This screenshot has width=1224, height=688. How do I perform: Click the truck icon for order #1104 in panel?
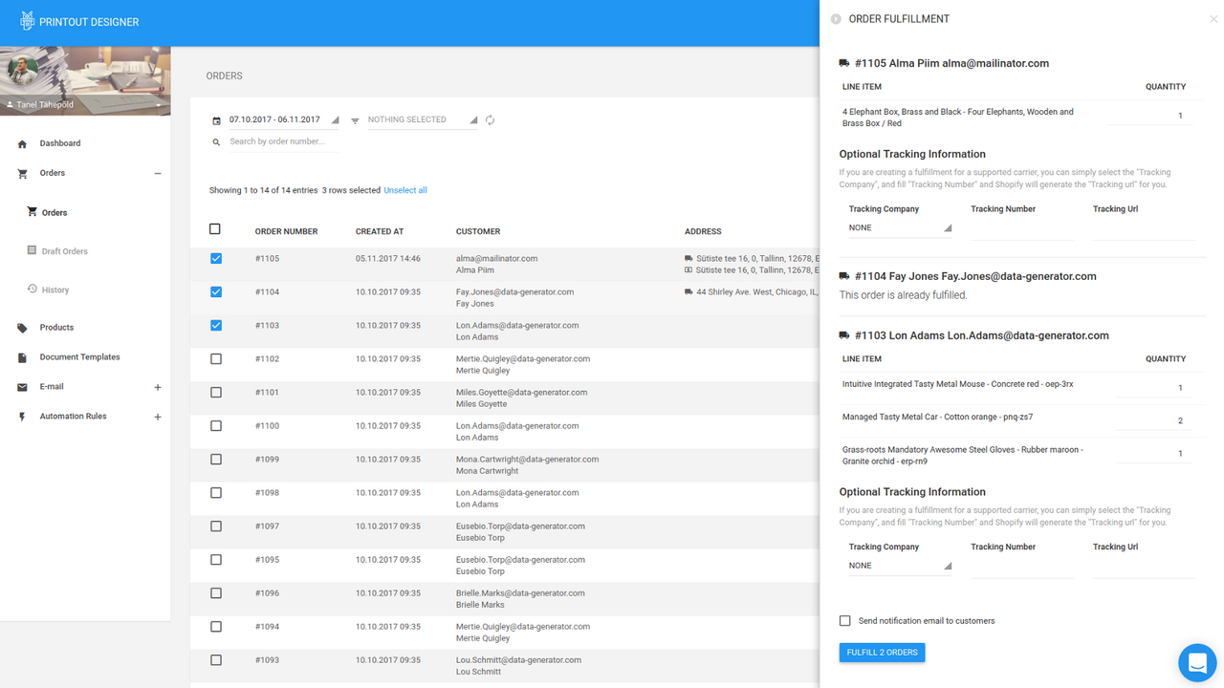tap(844, 276)
